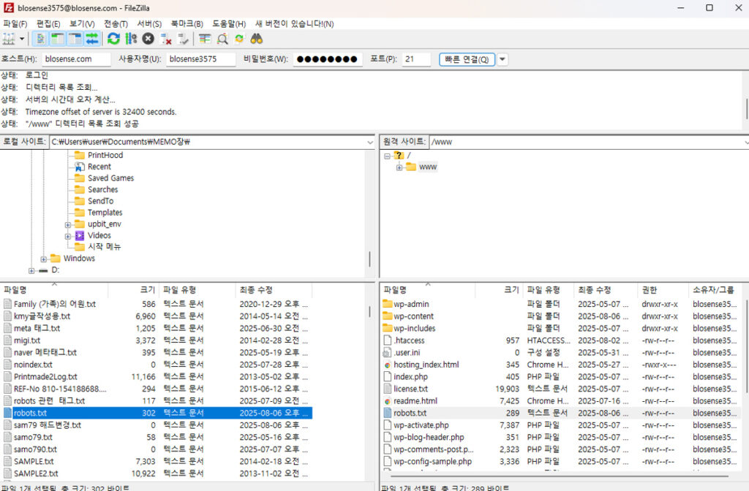
Task: Open the 보기(V) menu
Action: click(x=82, y=24)
